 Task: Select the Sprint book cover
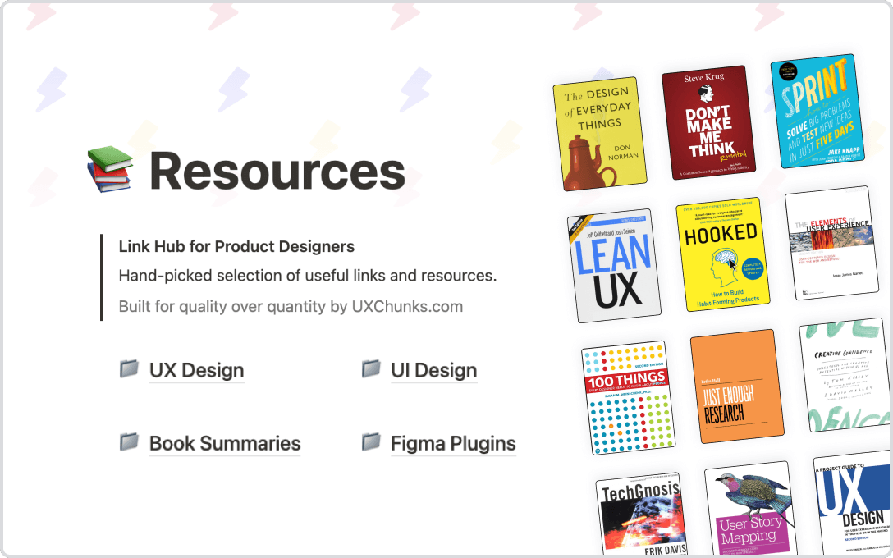[817, 111]
